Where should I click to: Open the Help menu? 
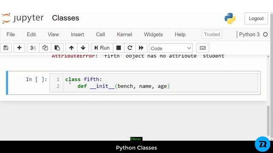pyautogui.click(x=180, y=34)
